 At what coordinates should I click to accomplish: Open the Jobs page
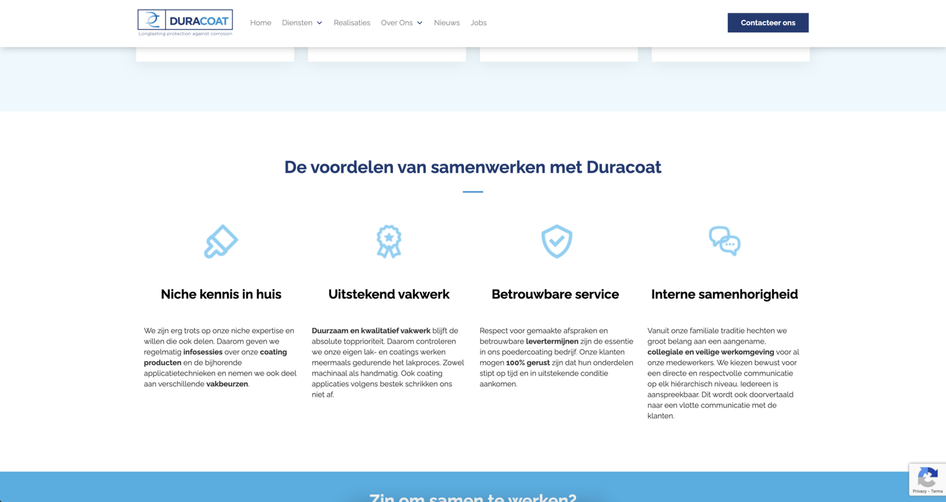click(478, 22)
